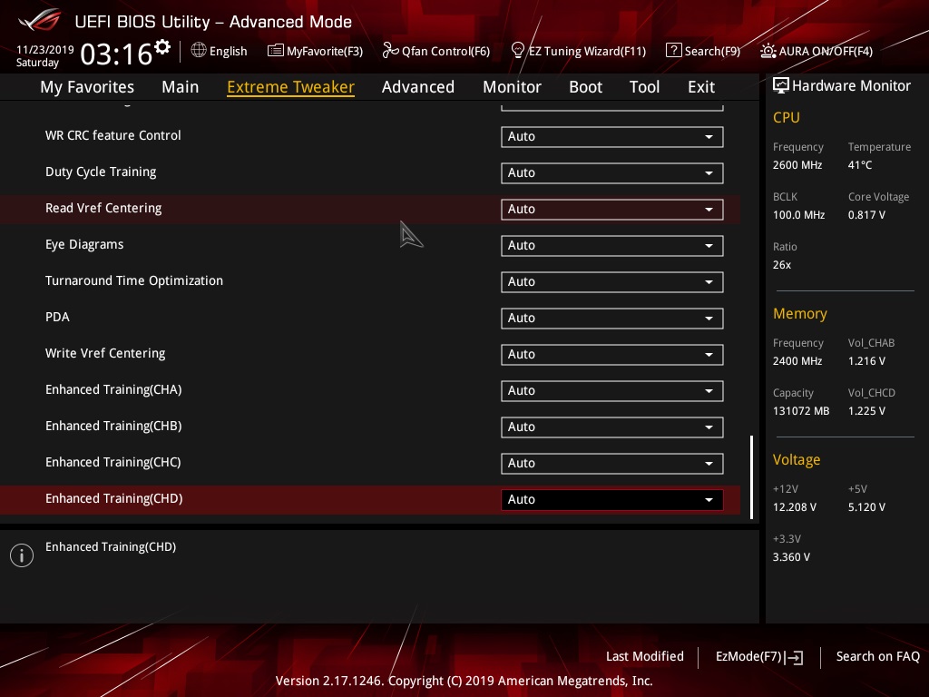Open Qfan Control fan icon
This screenshot has height=697, width=929.
[x=390, y=51]
